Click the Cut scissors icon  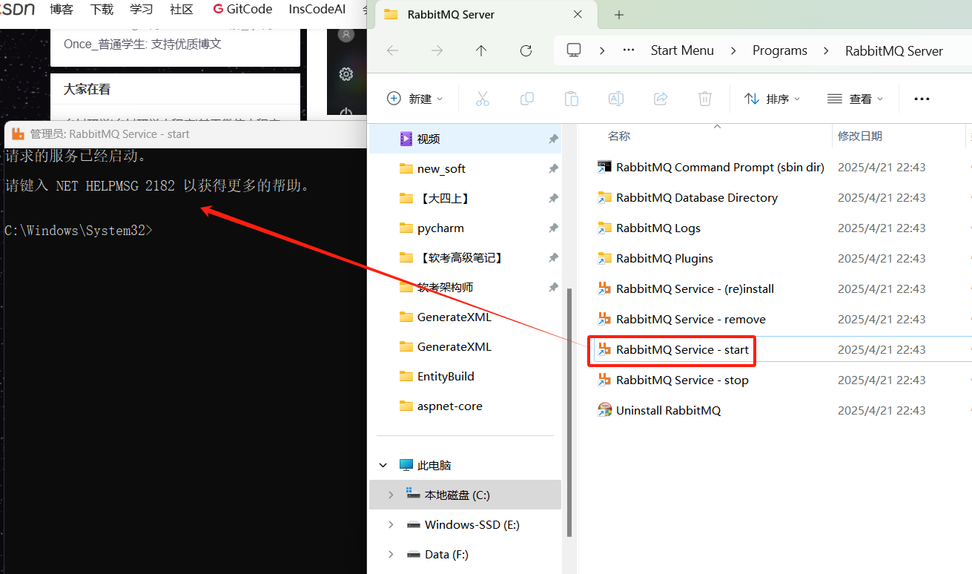483,99
